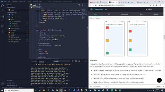Screen dimensions: 165x92
Task: Reload the page in Chrome
Action: point(96,5)
